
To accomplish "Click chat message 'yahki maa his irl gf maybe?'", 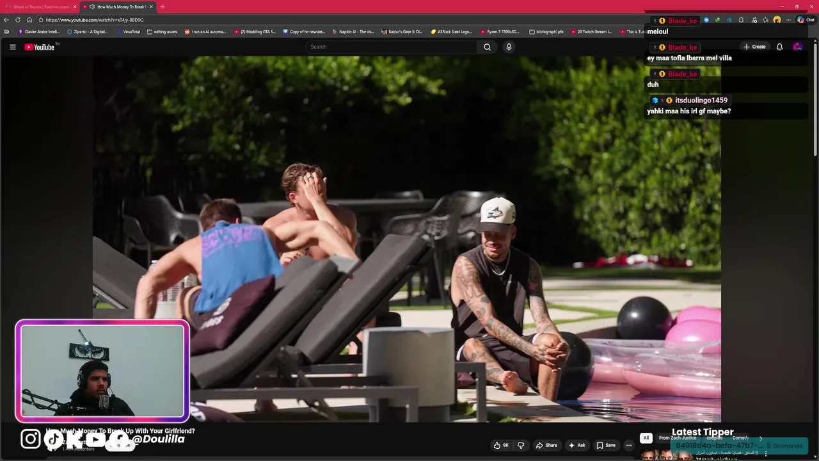I will click(689, 111).
